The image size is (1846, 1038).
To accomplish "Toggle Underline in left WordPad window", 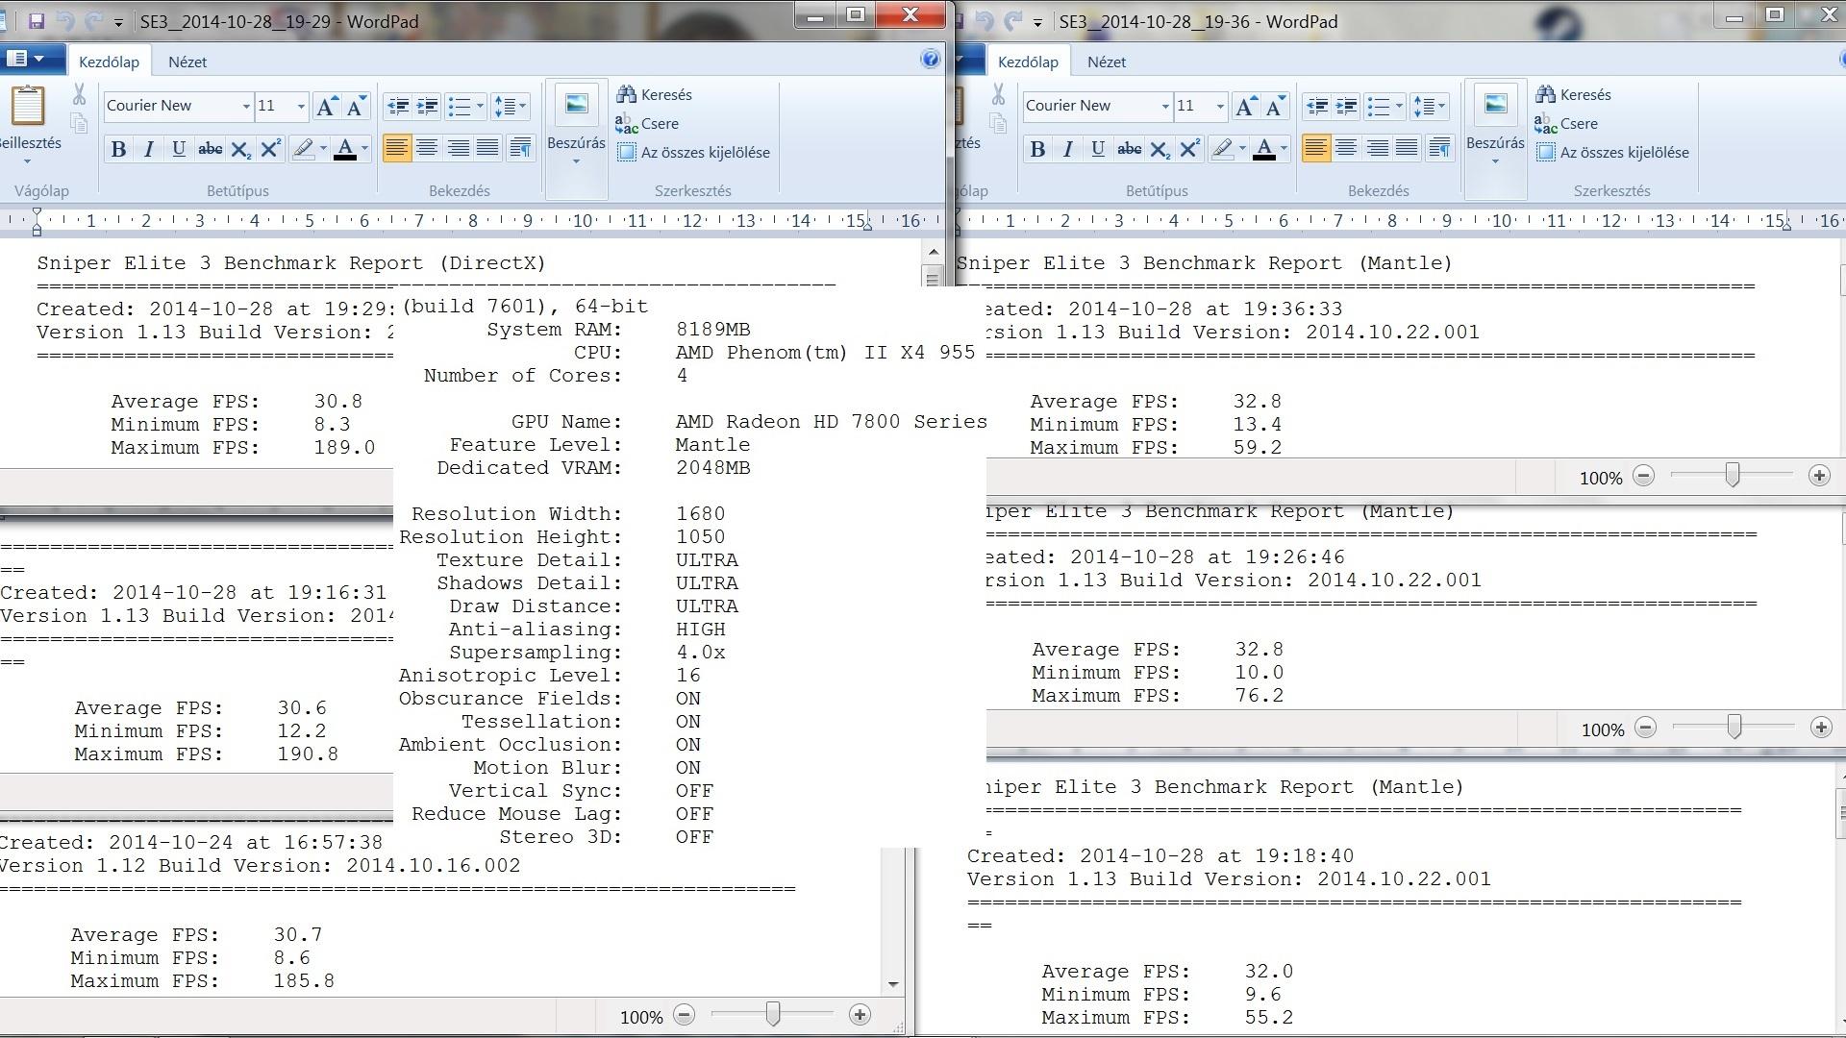I will coord(178,149).
